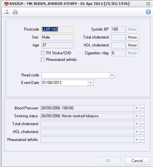
Task: Click the ASSIGN heart icon in title bar
Action: [x=6, y=4]
